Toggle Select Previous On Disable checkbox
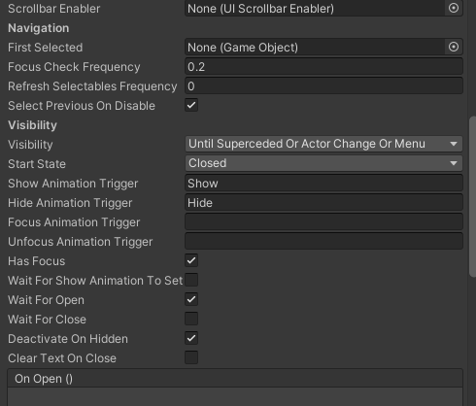Image resolution: width=476 pixels, height=406 pixels. pyautogui.click(x=191, y=105)
